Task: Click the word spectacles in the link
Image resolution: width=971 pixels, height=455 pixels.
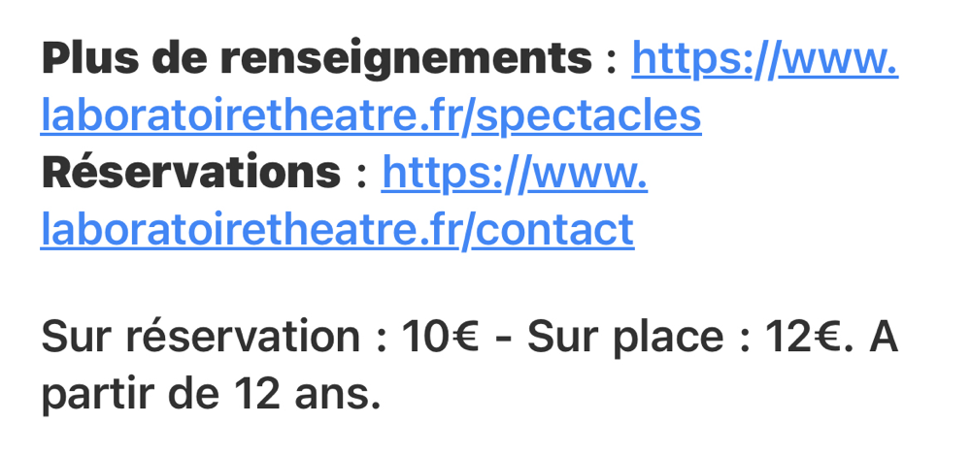Action: [x=600, y=116]
